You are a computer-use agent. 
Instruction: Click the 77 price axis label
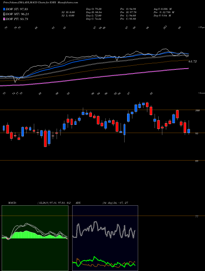pyautogui.click(x=197, y=216)
